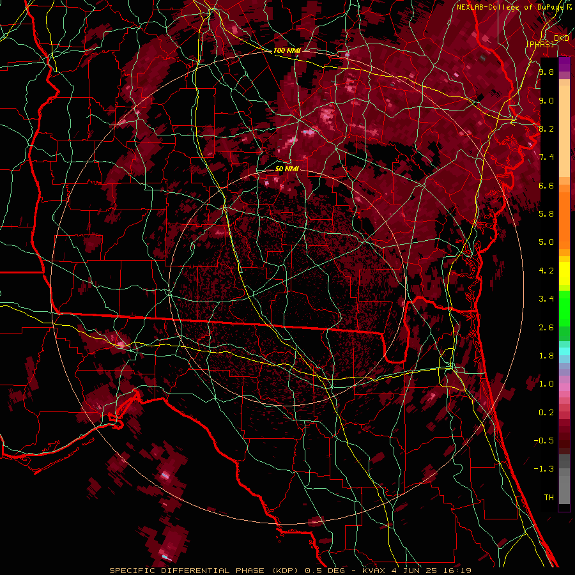575x575 pixels.
Task: Click the 6.6 value on the scale
Action: point(546,185)
